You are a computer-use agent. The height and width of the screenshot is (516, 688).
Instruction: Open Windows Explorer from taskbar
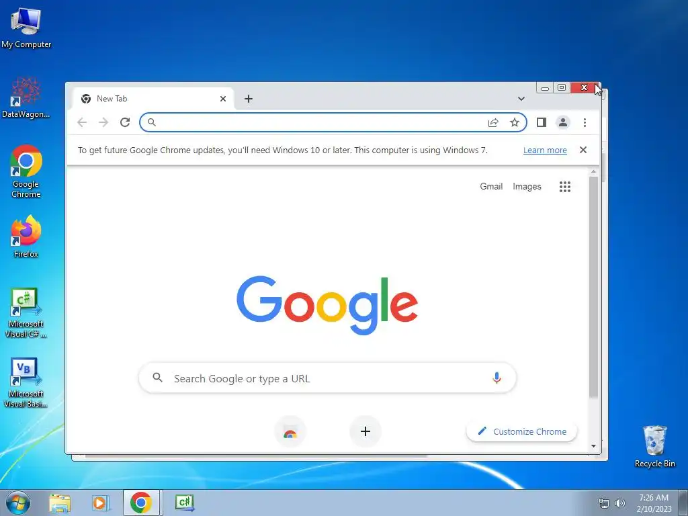[x=60, y=503]
